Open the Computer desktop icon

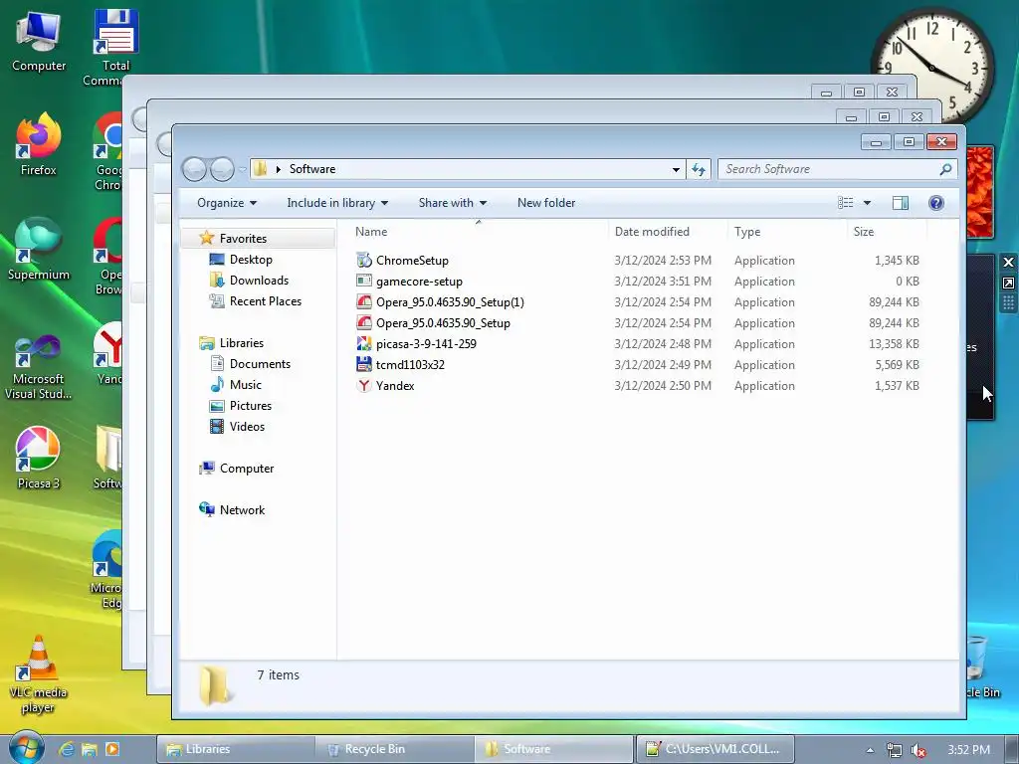pyautogui.click(x=39, y=40)
